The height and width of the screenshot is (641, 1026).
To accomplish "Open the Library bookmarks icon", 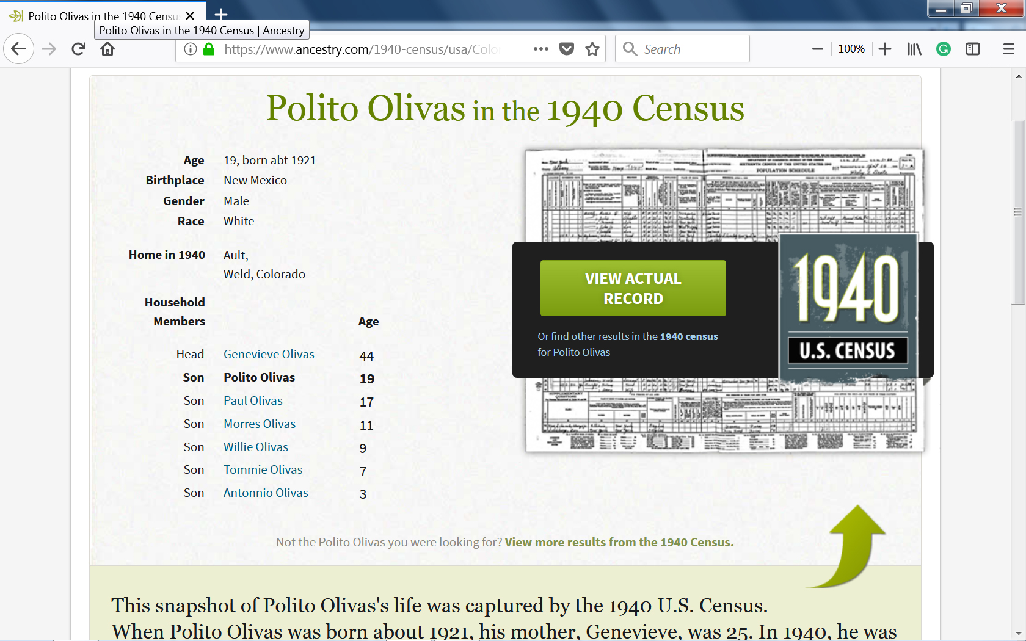I will click(x=914, y=49).
